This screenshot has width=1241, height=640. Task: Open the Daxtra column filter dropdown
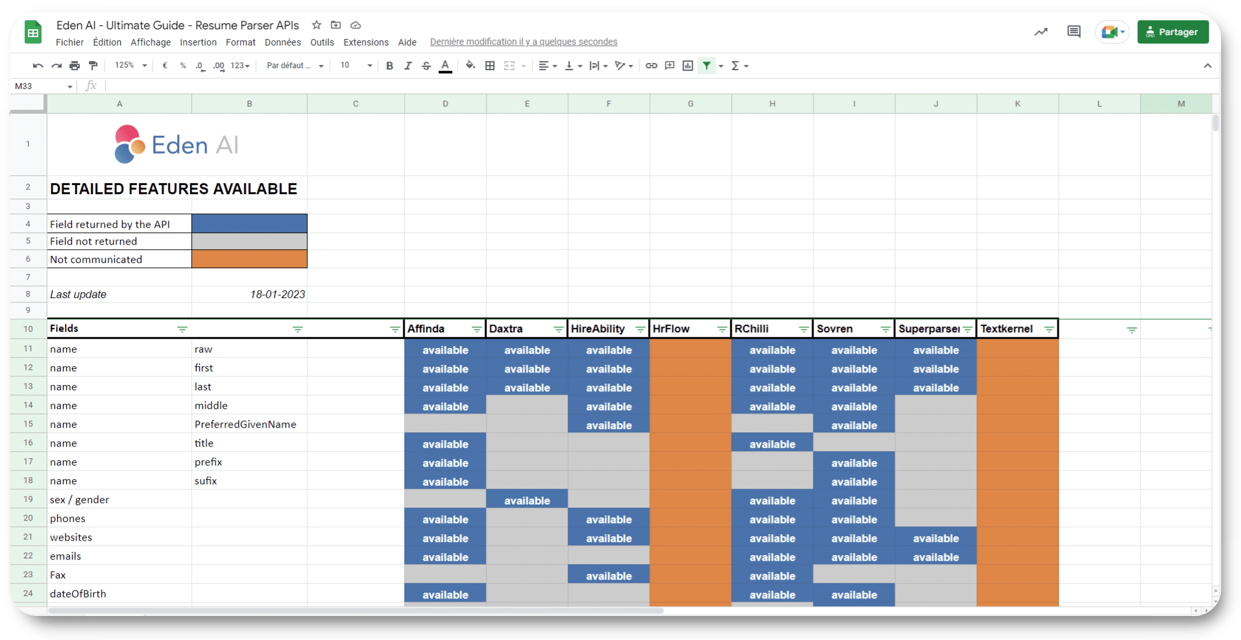click(559, 330)
